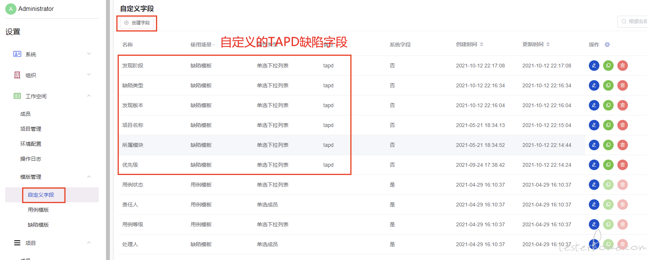The width and height of the screenshot is (647, 260).
Task: Expand the 系统 menu chevron
Action: click(x=89, y=54)
